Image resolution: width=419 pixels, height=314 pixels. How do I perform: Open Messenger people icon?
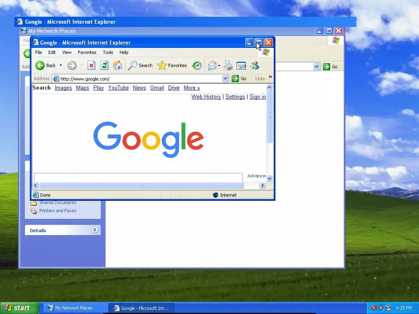pos(255,65)
